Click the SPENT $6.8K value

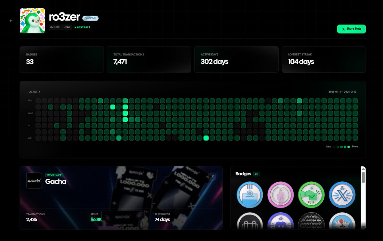coord(96,219)
